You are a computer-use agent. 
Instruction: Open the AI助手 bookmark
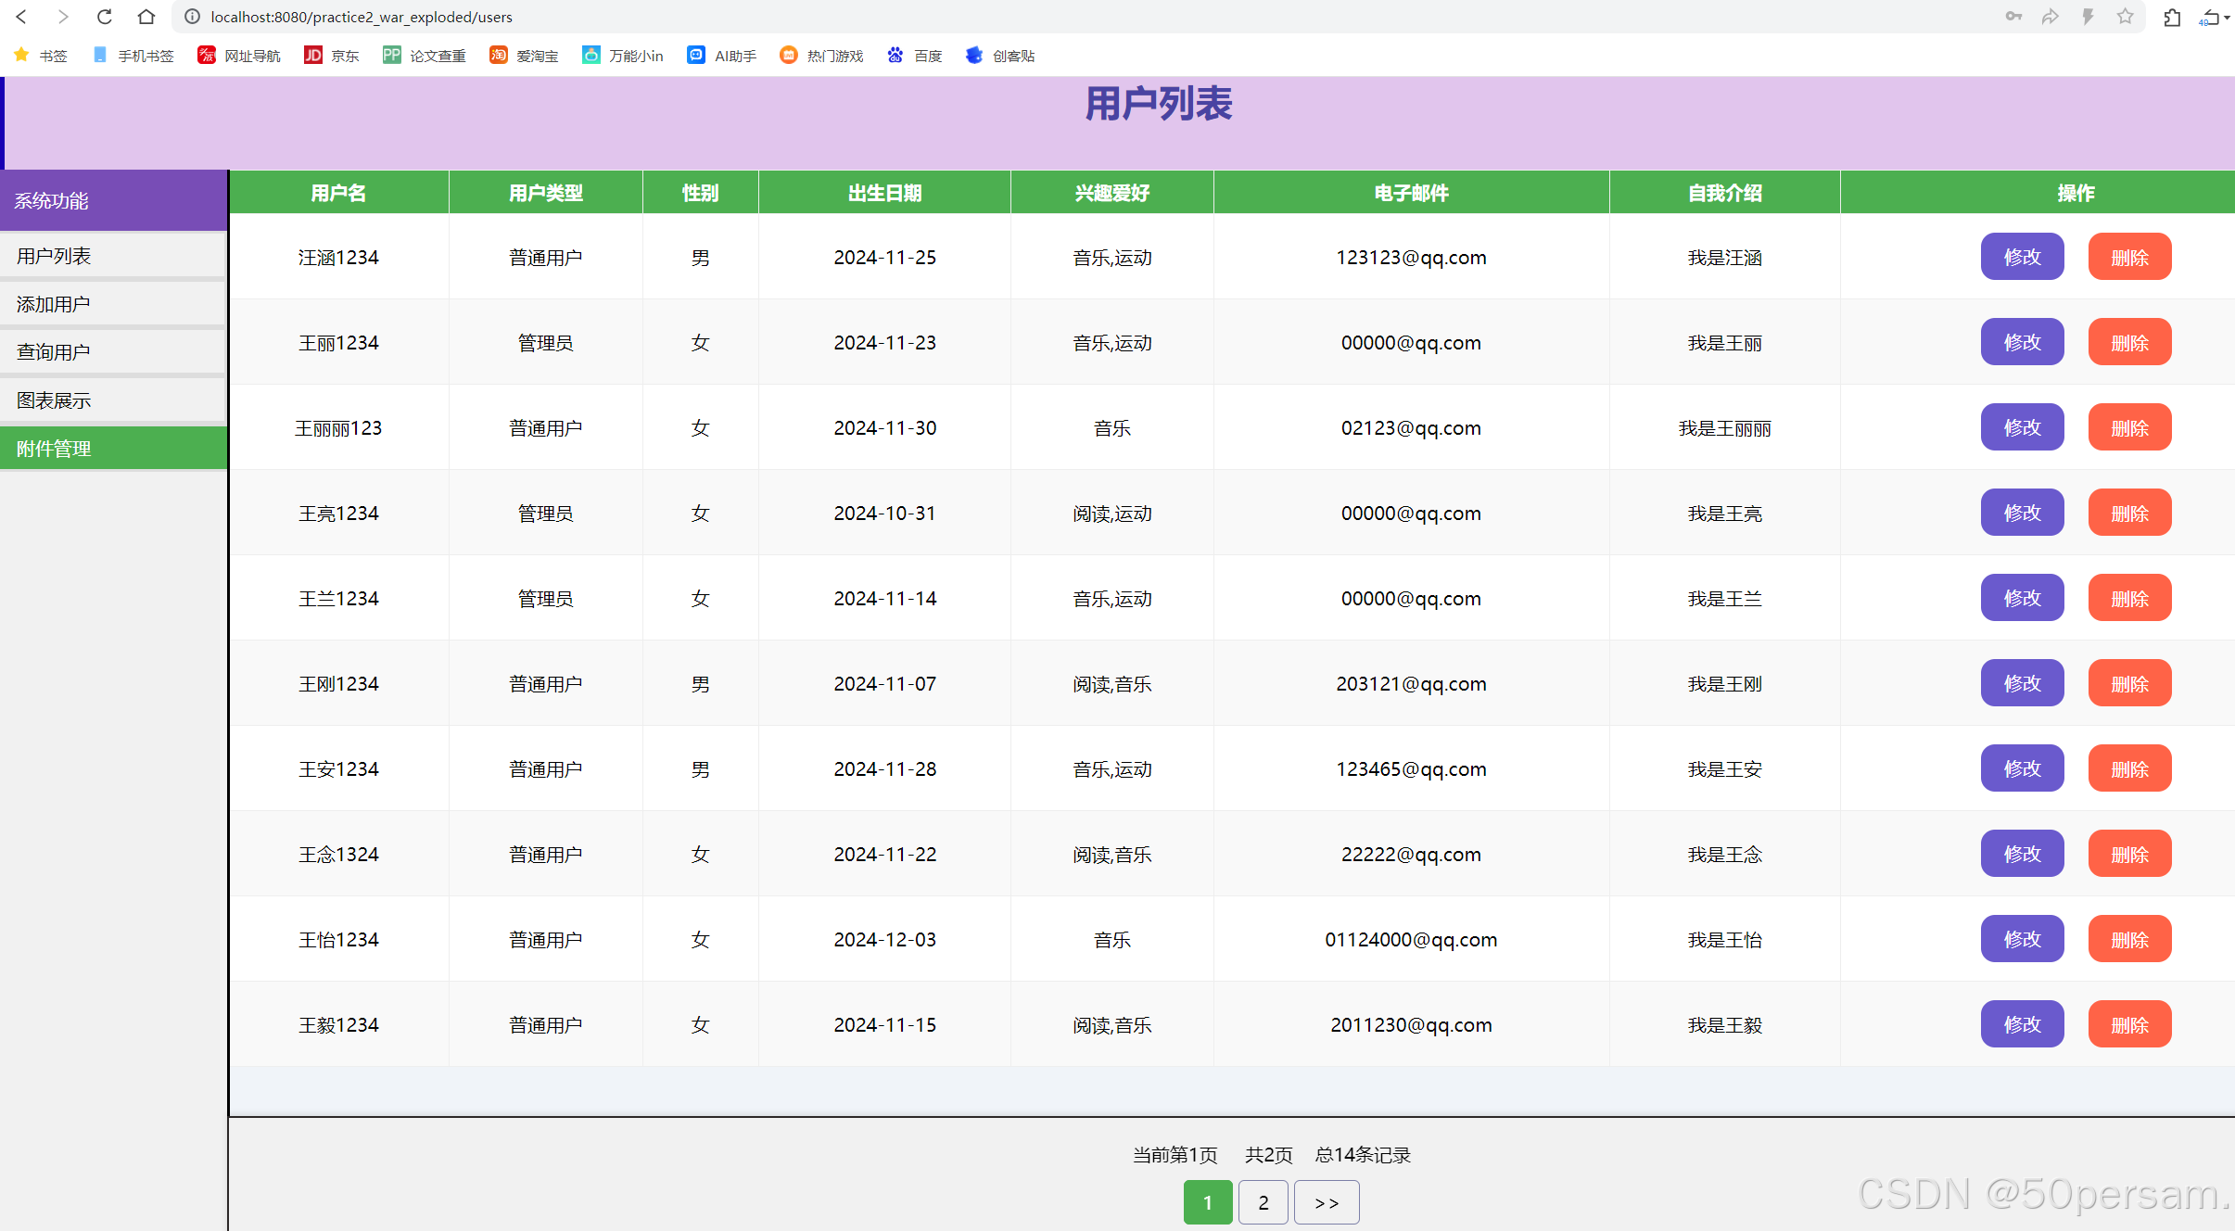[x=722, y=56]
